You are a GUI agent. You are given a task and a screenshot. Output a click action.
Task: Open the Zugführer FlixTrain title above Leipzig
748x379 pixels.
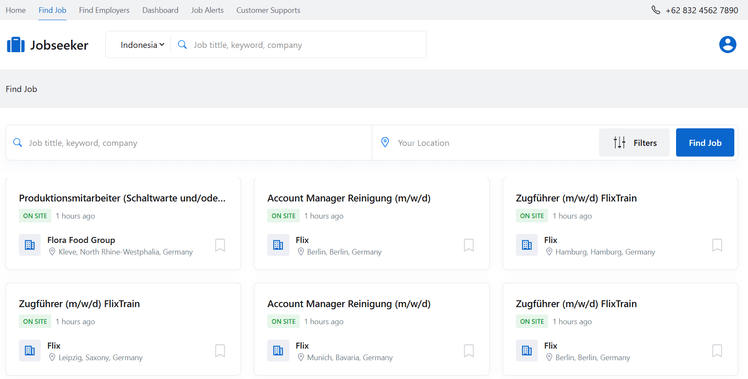(79, 304)
